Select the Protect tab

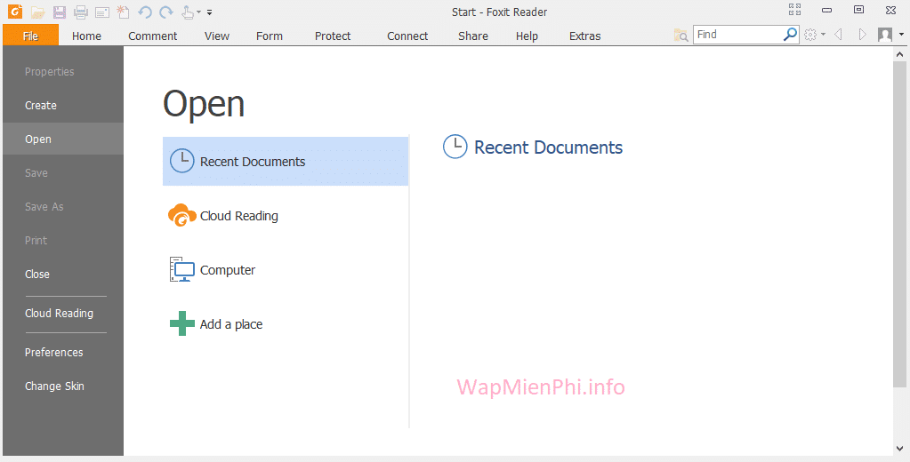pyautogui.click(x=333, y=36)
